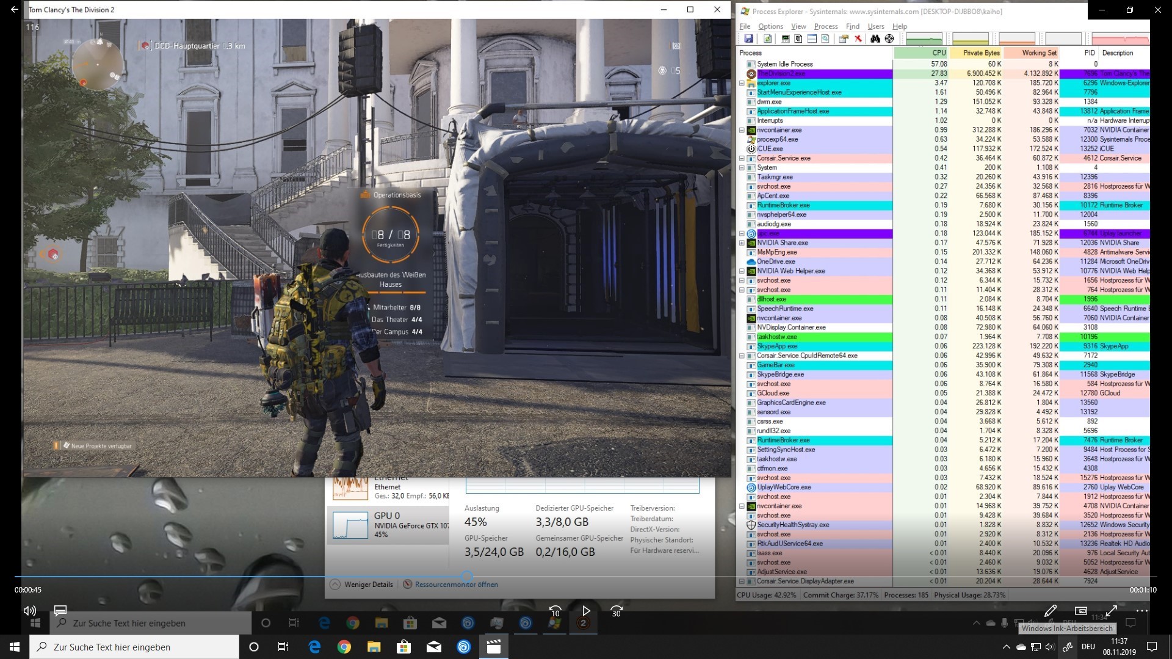Open Options menu in Process Explorer

[770, 26]
